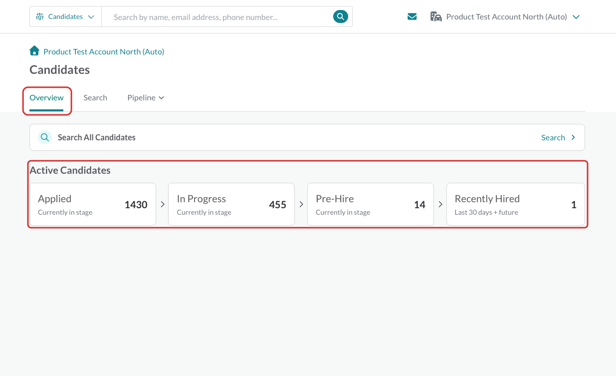This screenshot has width=616, height=376.
Task: Click the Candidates people icon in search bar
Action: (40, 16)
